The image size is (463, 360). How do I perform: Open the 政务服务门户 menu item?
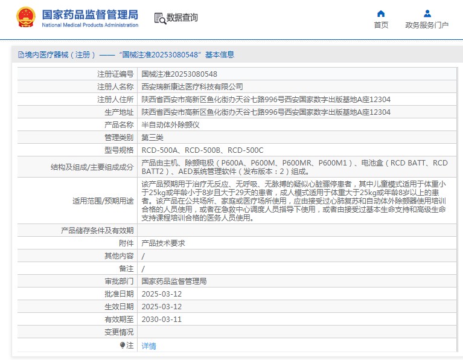click(x=427, y=25)
